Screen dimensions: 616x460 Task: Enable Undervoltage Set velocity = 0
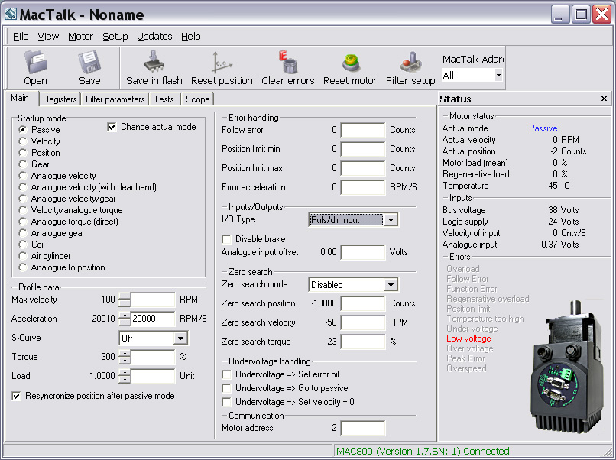pos(226,402)
